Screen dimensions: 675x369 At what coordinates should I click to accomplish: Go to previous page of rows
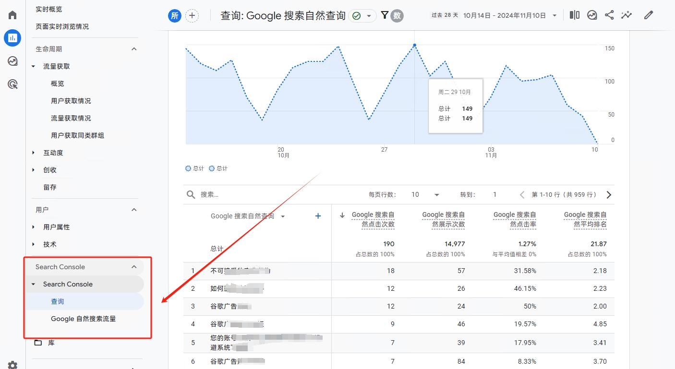point(522,195)
